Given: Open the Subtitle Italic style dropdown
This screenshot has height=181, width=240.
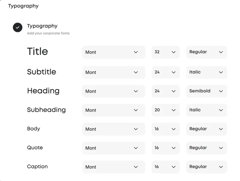Looking at the screenshot, I should pyautogui.click(x=206, y=72).
